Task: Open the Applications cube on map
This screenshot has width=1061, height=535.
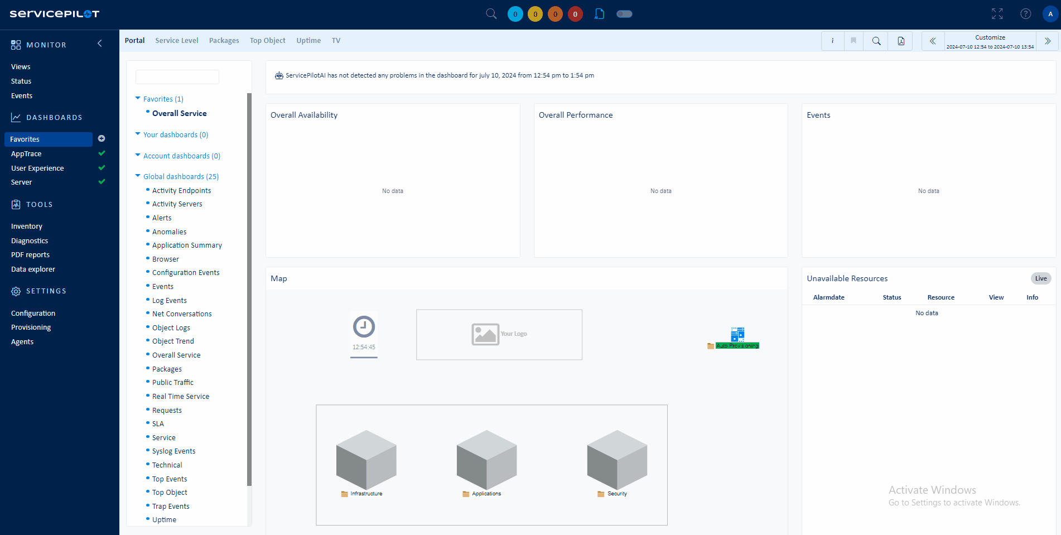Action: pyautogui.click(x=486, y=460)
